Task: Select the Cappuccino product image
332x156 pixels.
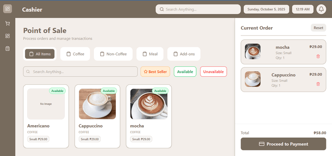Action: 97,104
